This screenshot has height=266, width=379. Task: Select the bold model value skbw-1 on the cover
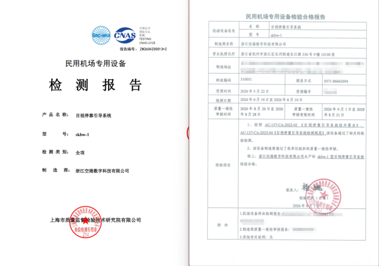point(82,134)
